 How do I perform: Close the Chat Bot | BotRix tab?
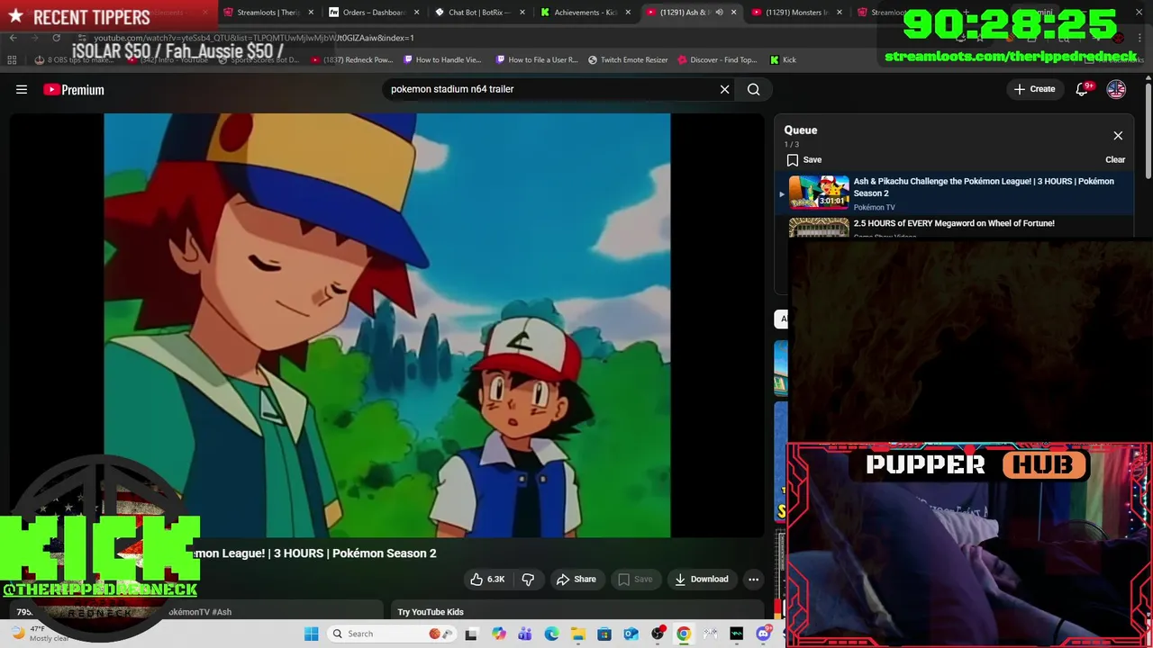pyautogui.click(x=522, y=13)
